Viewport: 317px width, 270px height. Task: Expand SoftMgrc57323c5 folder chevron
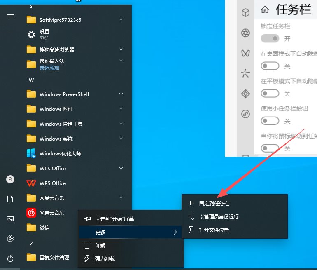pos(121,20)
